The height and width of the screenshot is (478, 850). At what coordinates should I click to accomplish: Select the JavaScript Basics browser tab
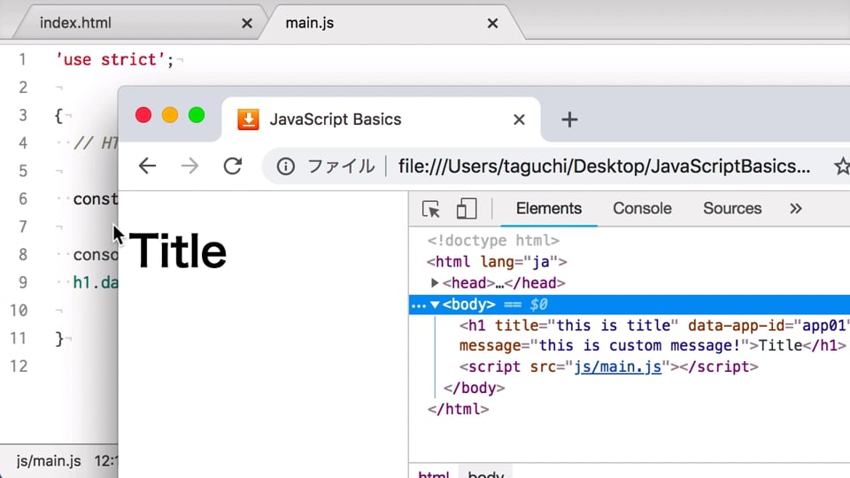(x=381, y=119)
